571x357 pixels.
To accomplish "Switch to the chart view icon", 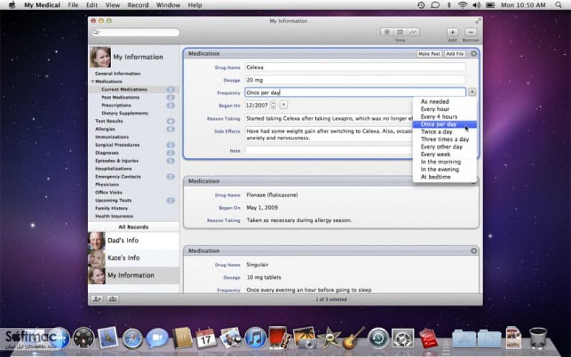I will pyautogui.click(x=413, y=32).
